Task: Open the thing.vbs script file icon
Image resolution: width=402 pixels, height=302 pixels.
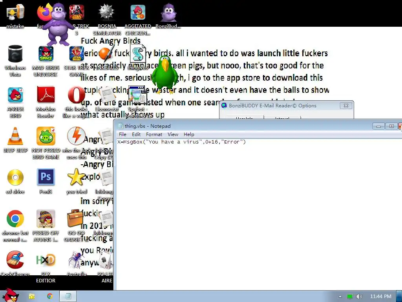Action: (x=138, y=54)
